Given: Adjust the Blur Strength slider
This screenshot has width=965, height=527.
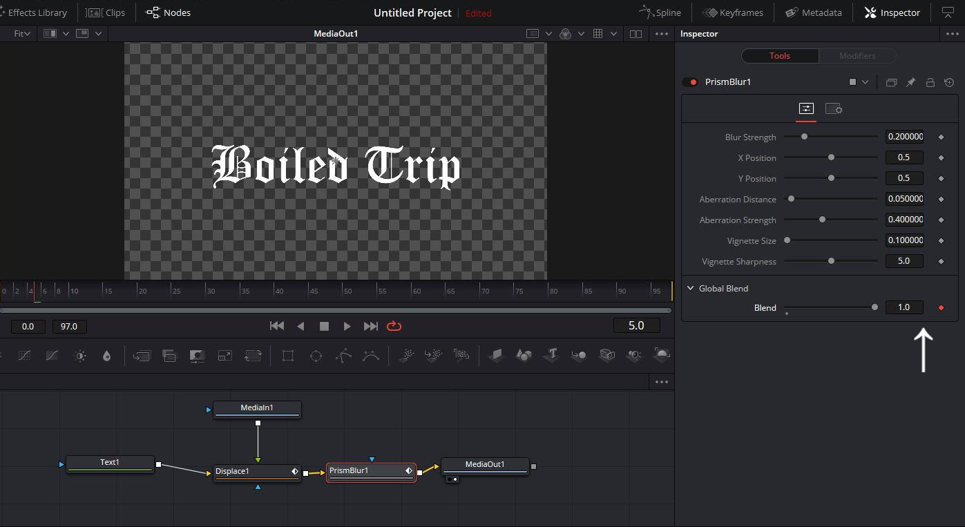Looking at the screenshot, I should [x=831, y=137].
